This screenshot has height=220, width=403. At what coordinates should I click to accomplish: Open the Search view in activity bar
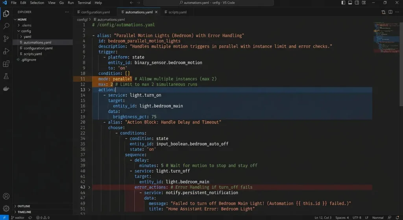[6, 26]
